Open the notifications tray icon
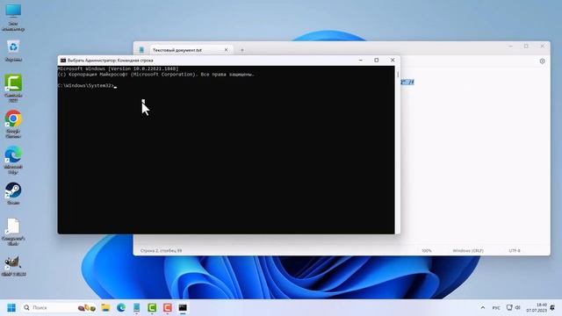This screenshot has width=562, height=316. 552,308
